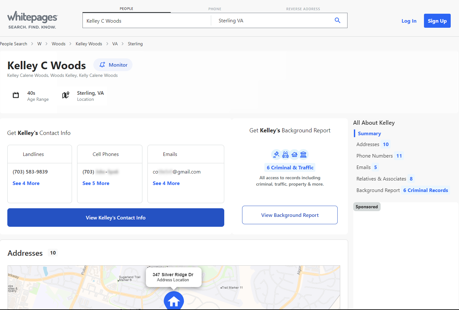
Task: Switch to the People search tab
Action: (x=126, y=9)
